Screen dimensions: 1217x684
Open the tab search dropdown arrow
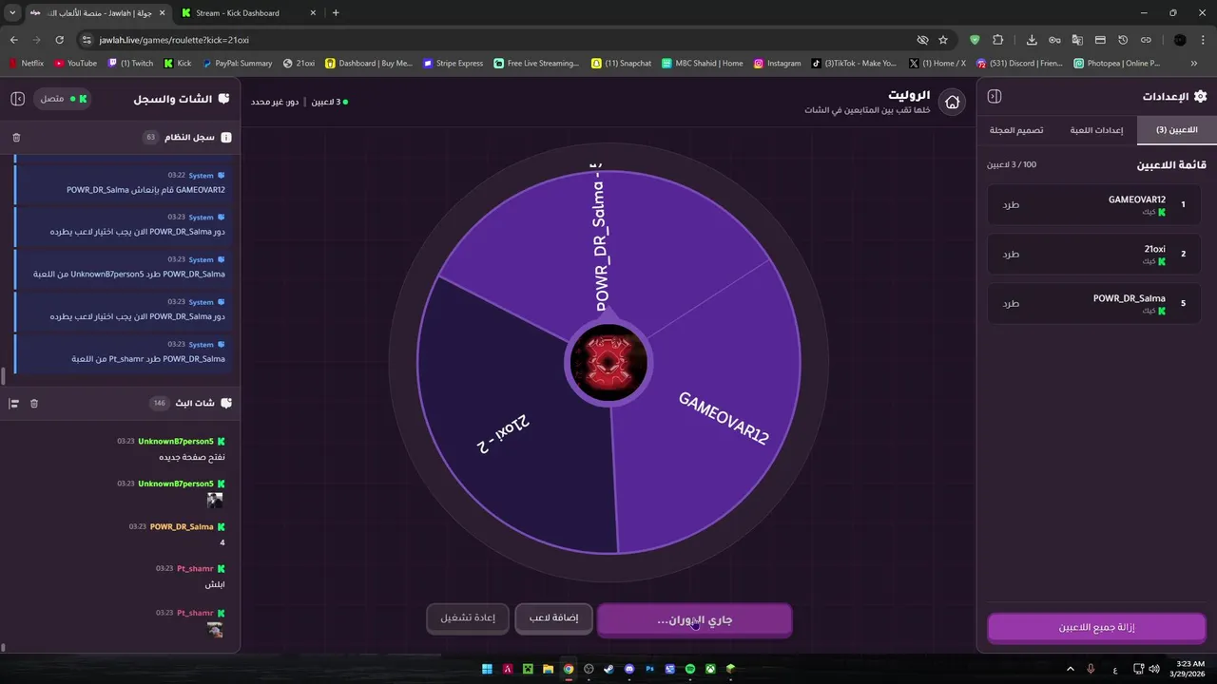12,13
